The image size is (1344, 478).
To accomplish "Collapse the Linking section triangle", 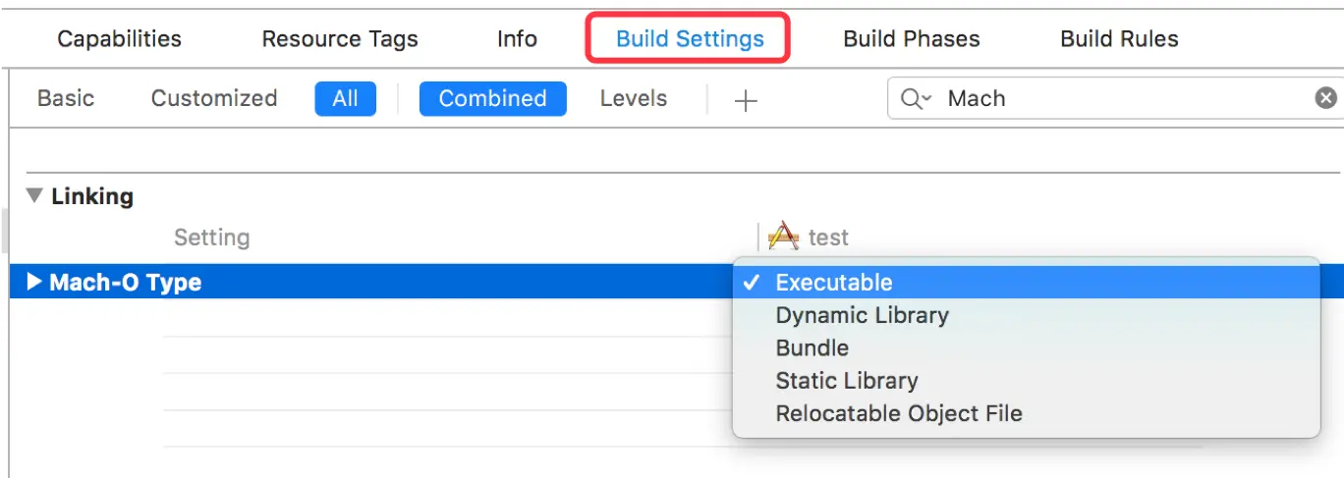I will [x=35, y=195].
